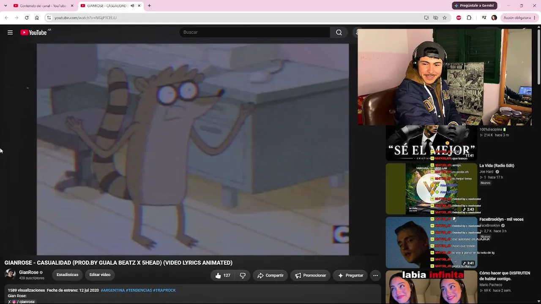Mute the tab via speaker icon
This screenshot has height=304, width=541.
click(132, 6)
